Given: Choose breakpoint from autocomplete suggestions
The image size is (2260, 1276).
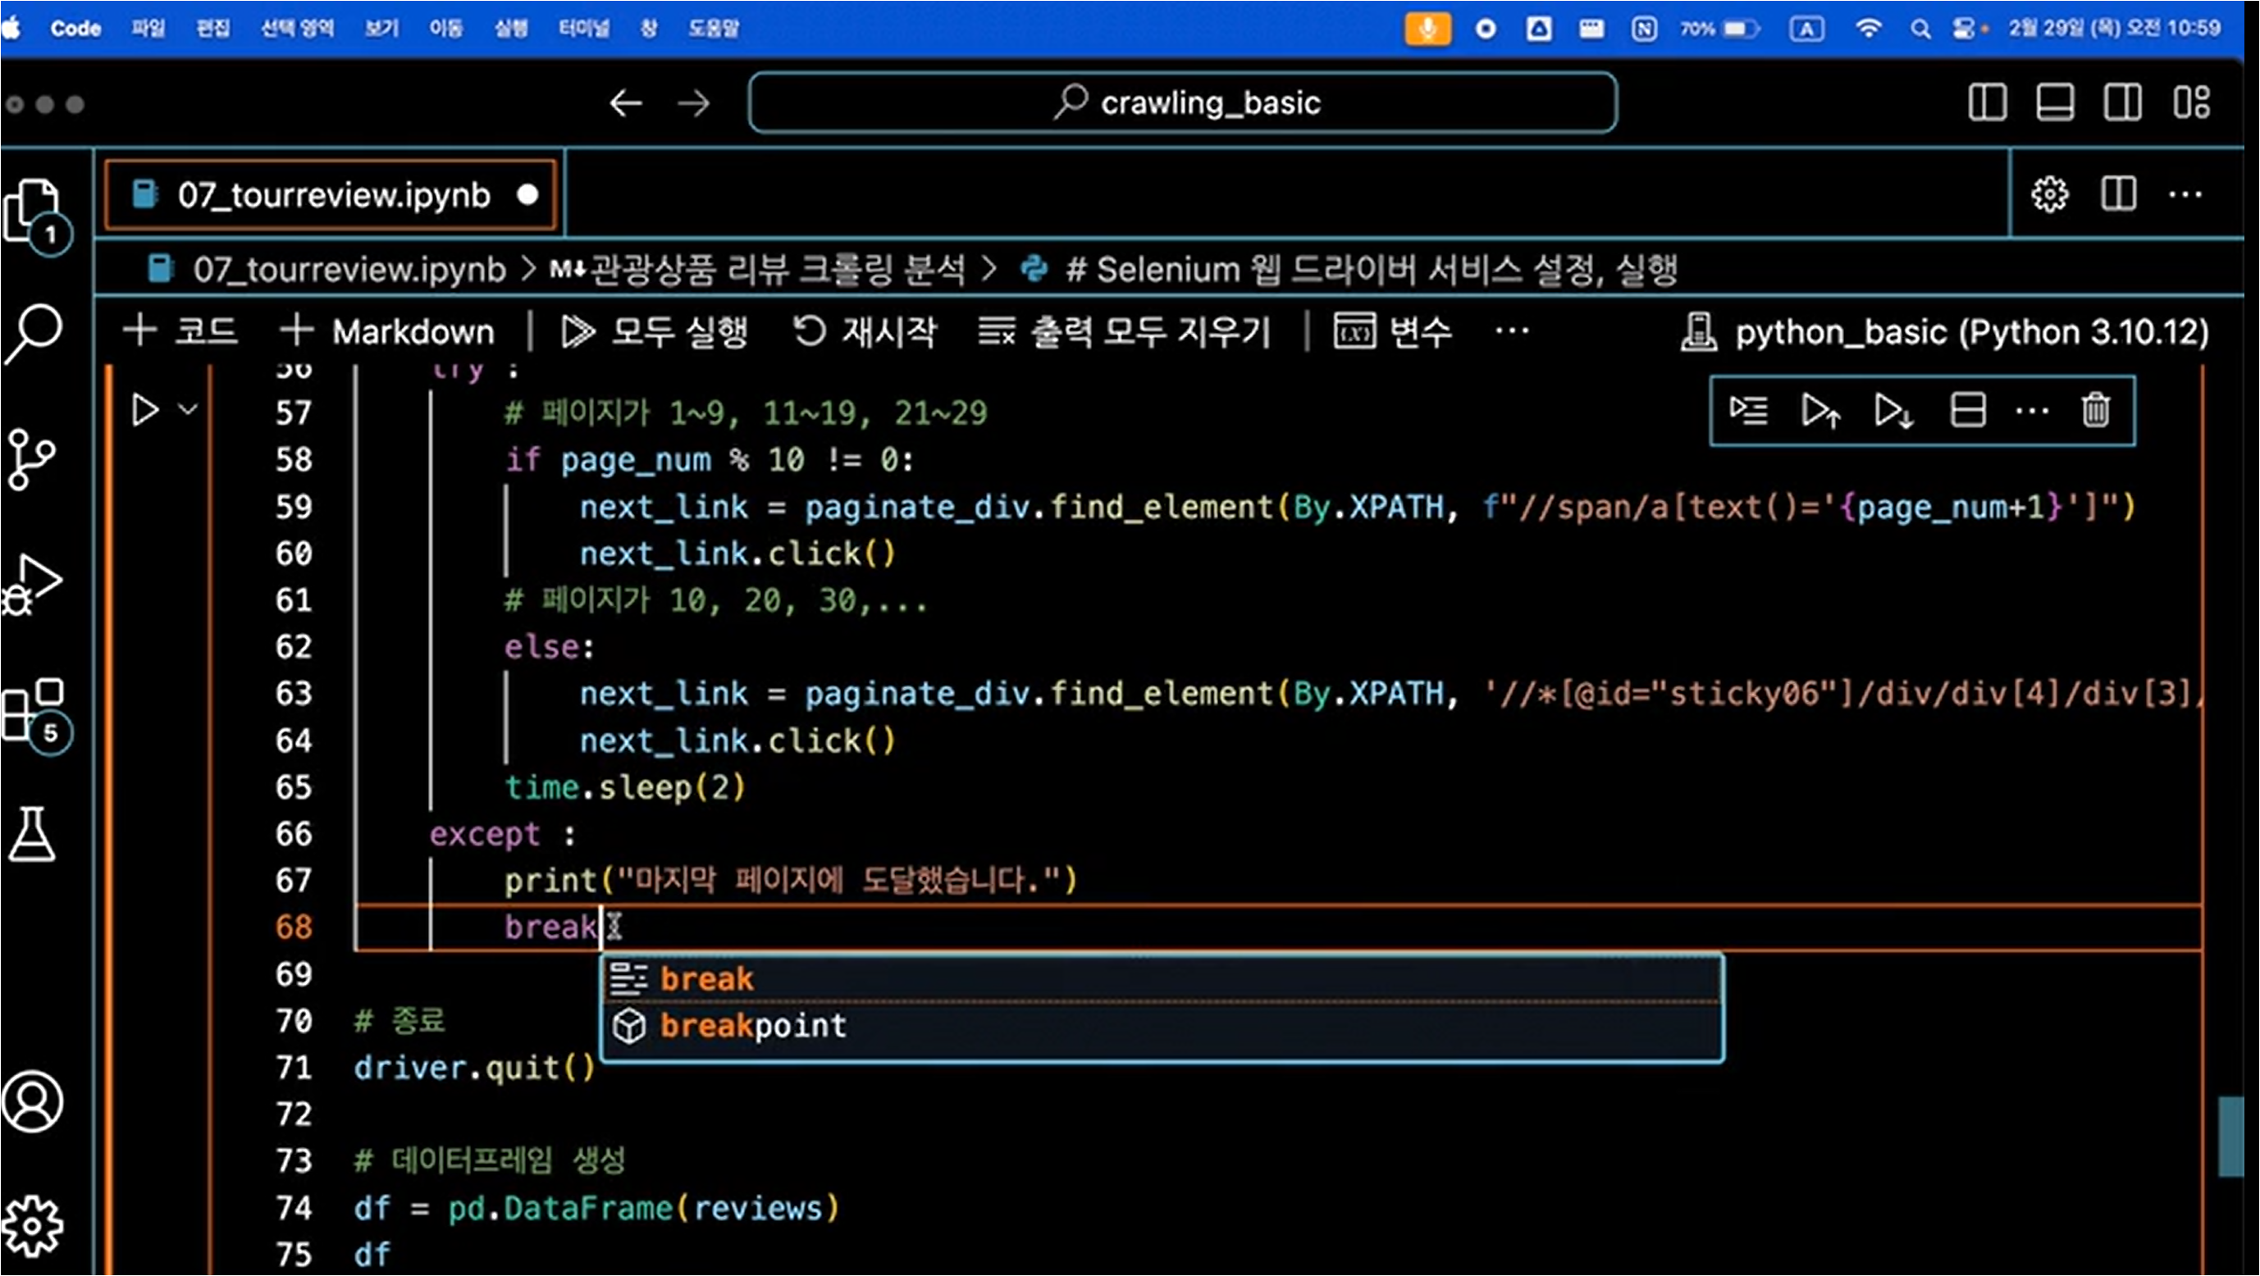Looking at the screenshot, I should pyautogui.click(x=753, y=1025).
